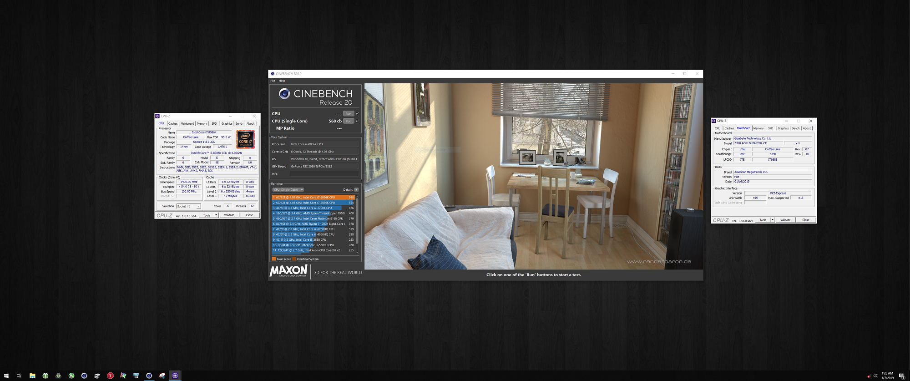Open the Help menu in Cinebench
The height and width of the screenshot is (381, 910).
(282, 81)
